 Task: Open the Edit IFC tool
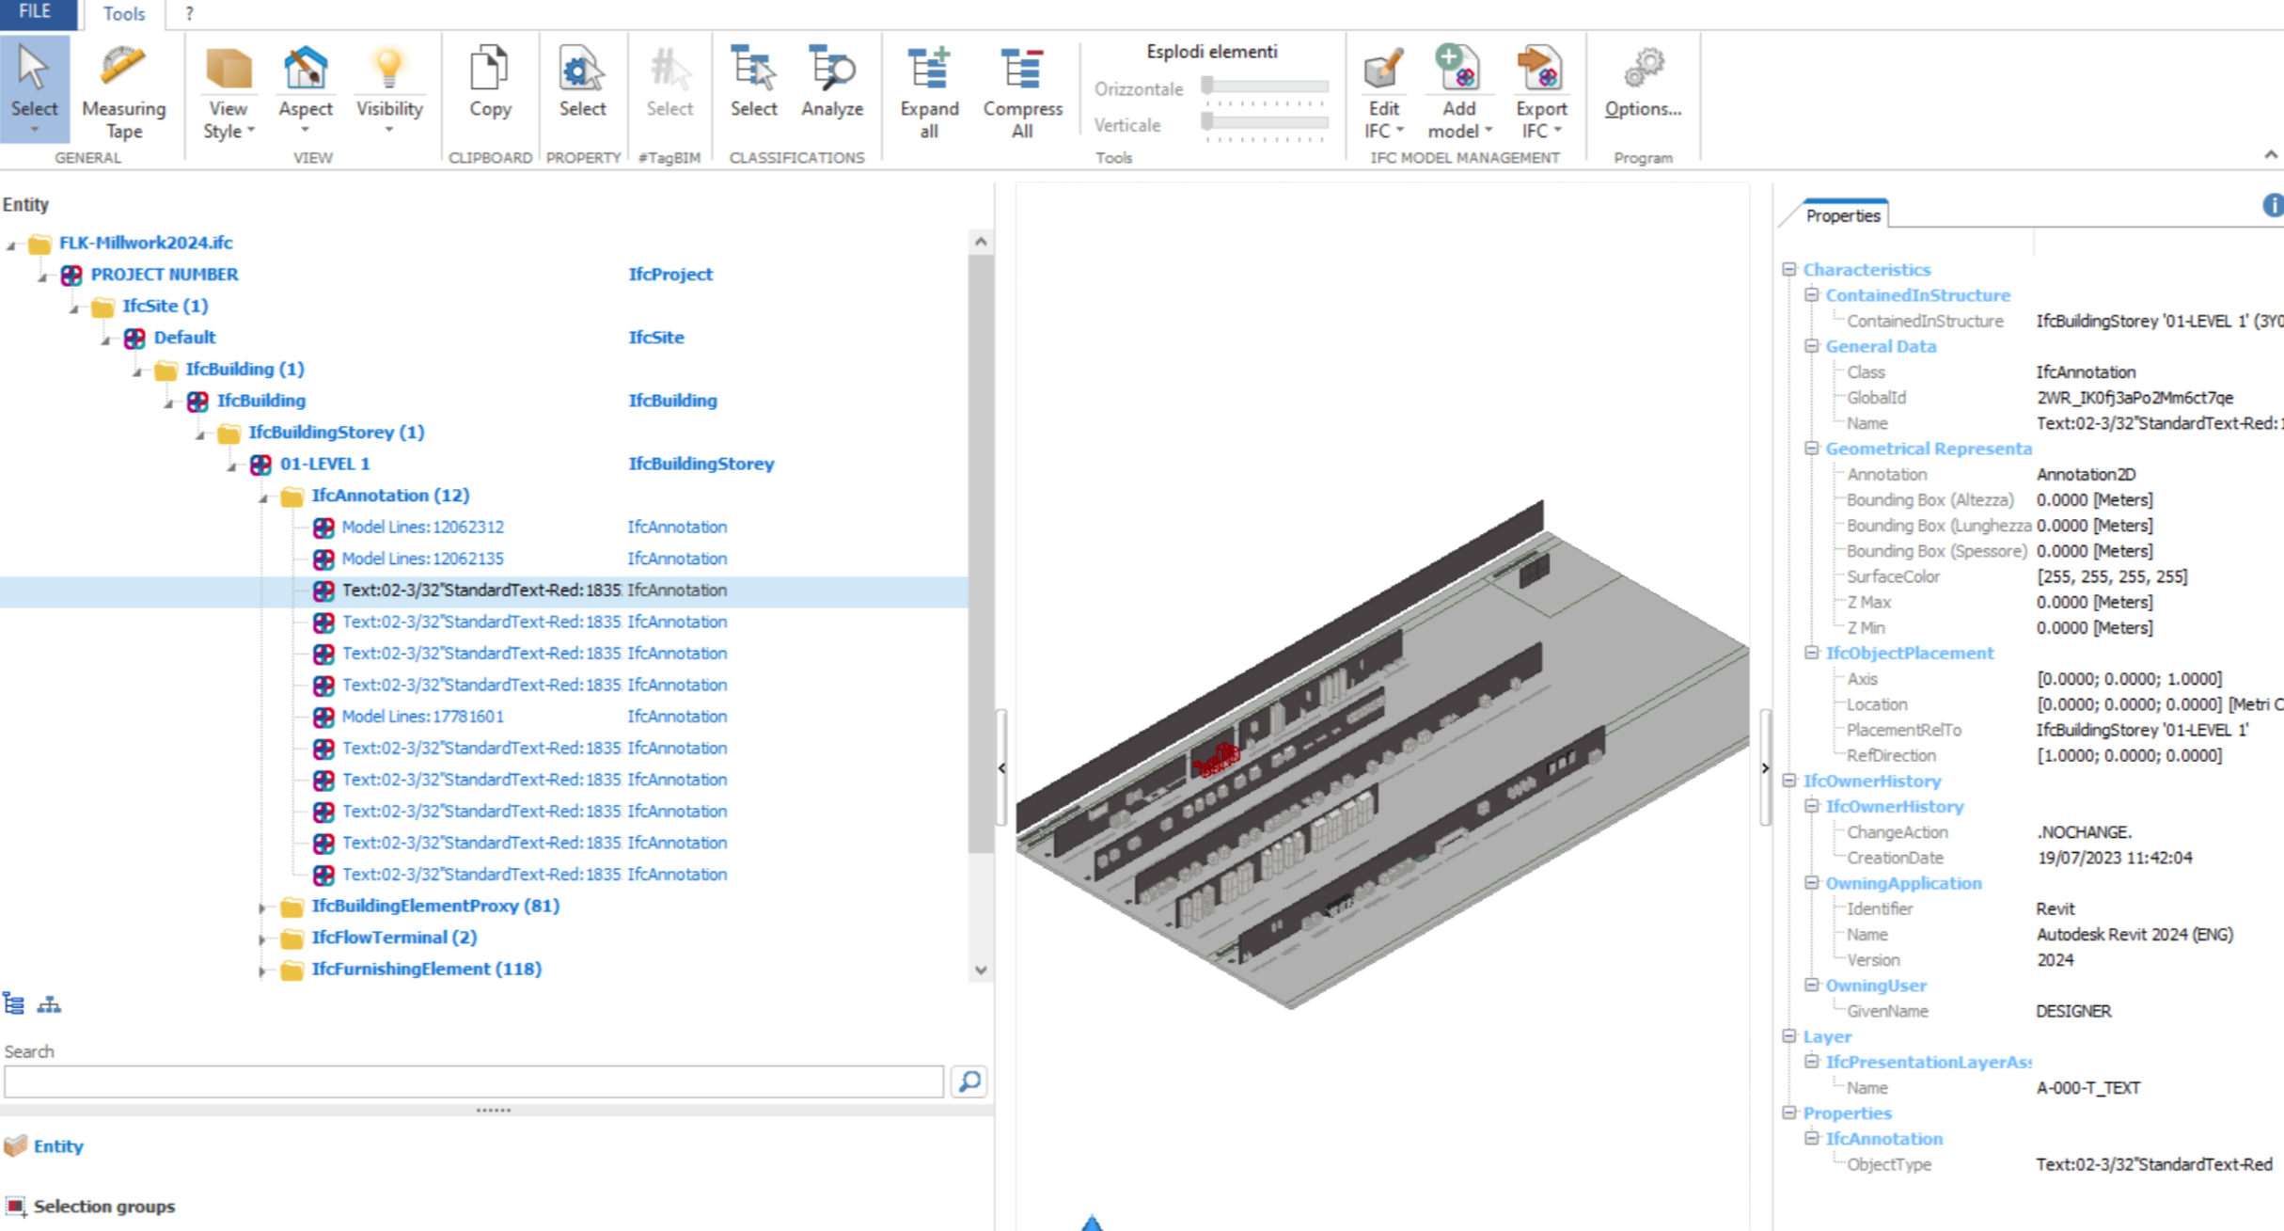click(1381, 89)
